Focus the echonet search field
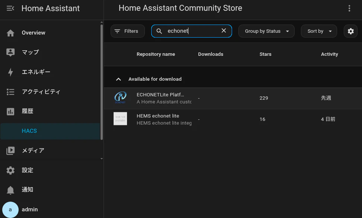 (192, 31)
